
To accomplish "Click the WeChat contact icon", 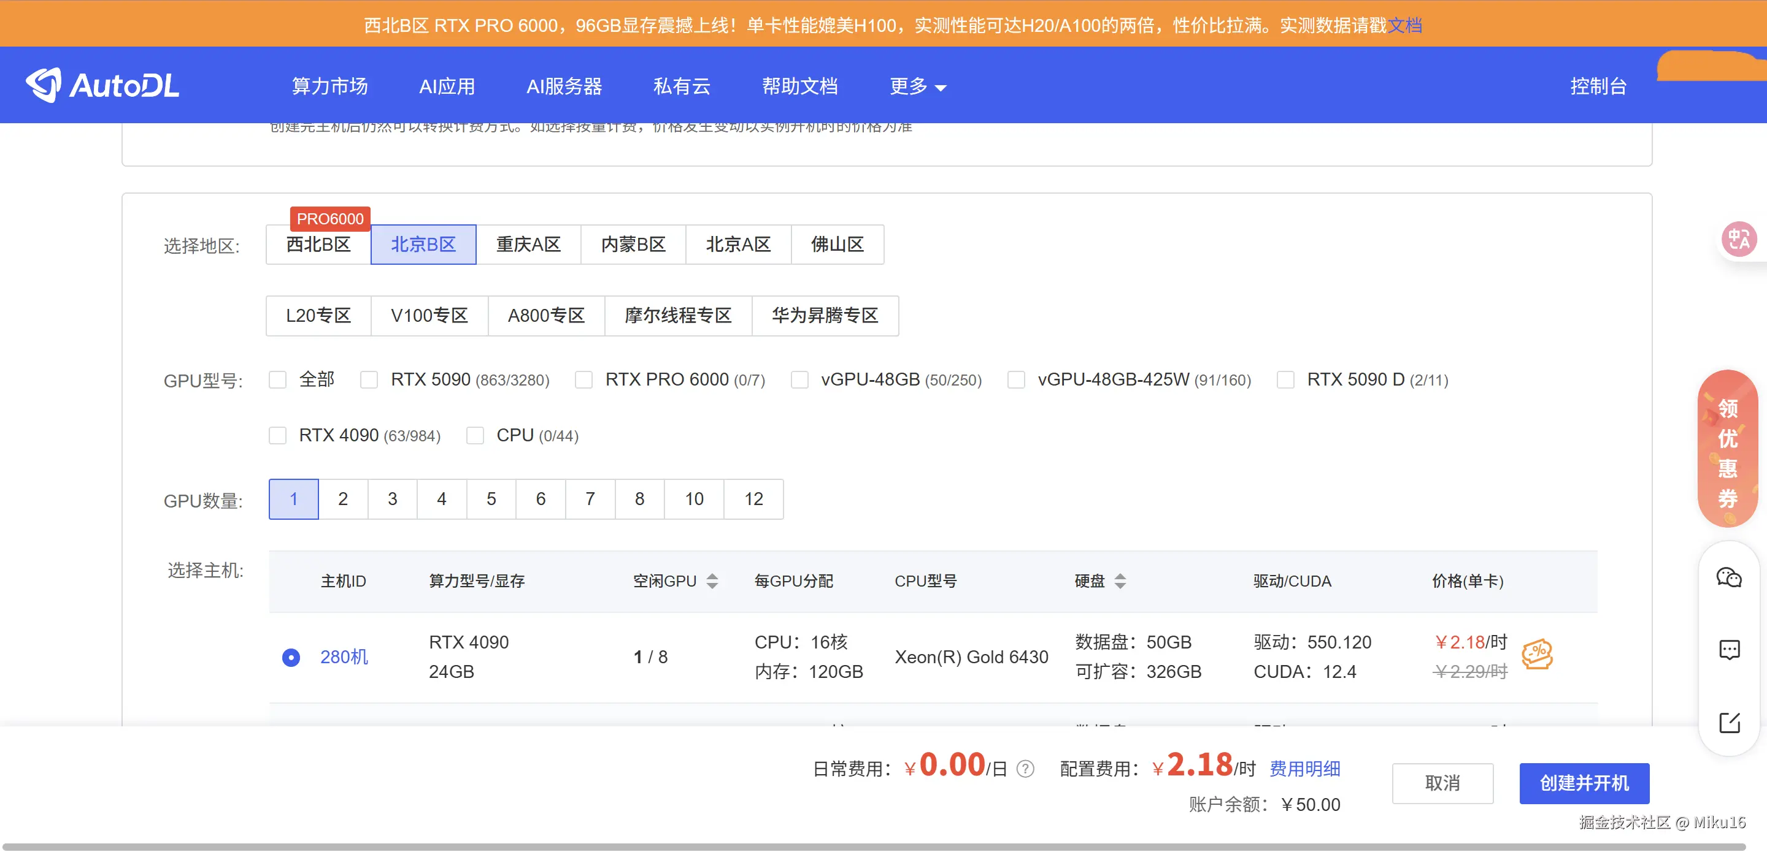I will 1728,578.
